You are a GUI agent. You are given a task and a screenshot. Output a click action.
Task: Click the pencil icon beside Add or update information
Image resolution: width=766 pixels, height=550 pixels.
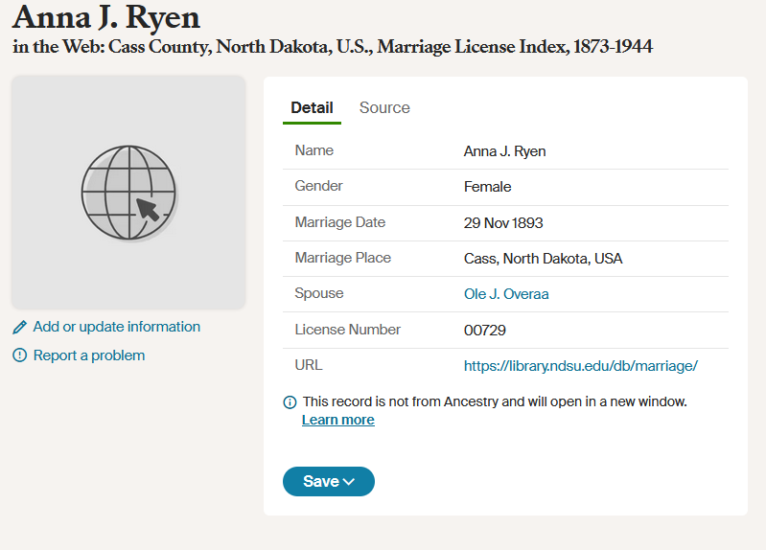tap(19, 328)
